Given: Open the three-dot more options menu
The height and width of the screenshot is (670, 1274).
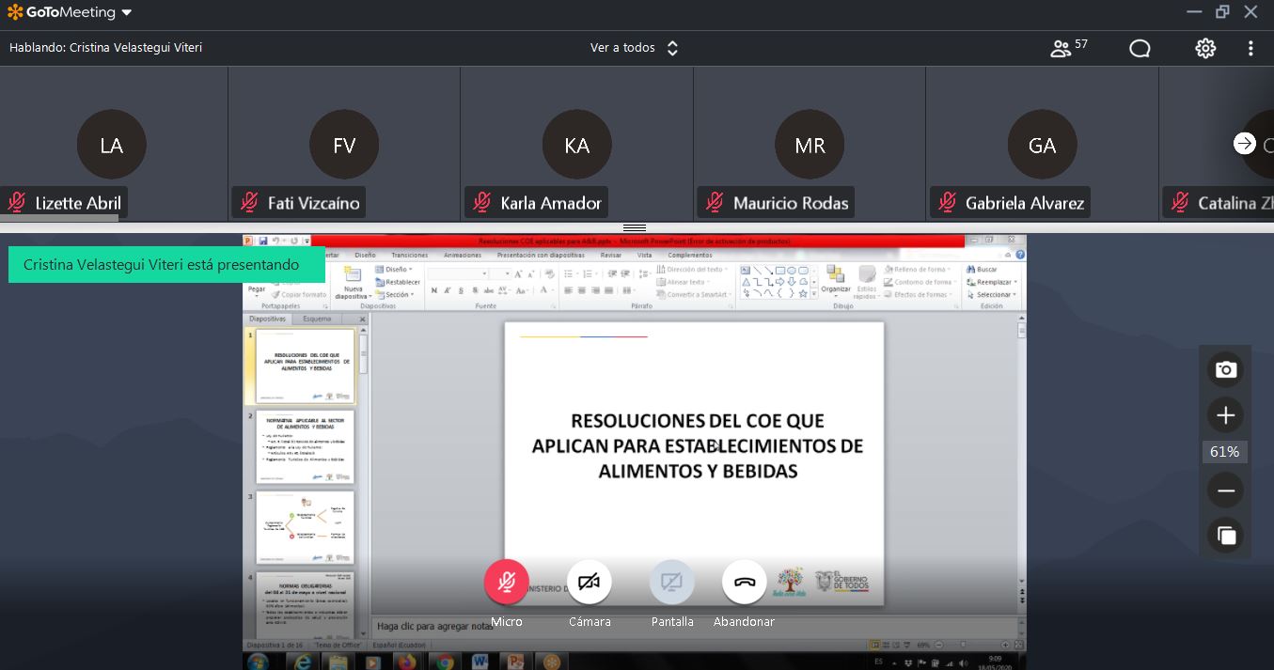Looking at the screenshot, I should pyautogui.click(x=1250, y=49).
